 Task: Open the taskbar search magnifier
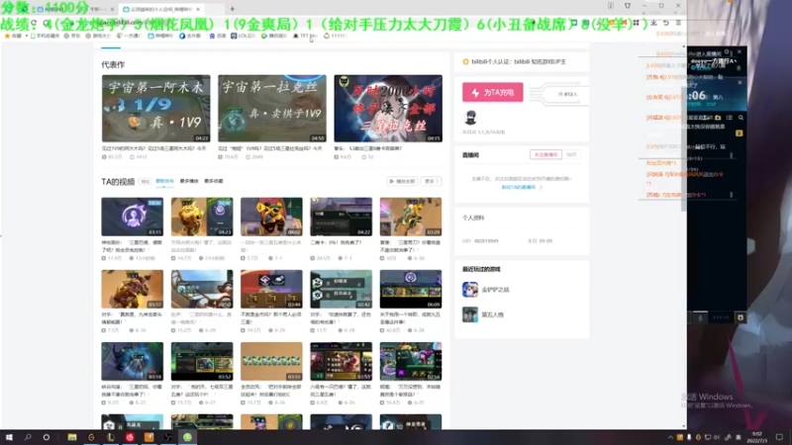coord(28,437)
